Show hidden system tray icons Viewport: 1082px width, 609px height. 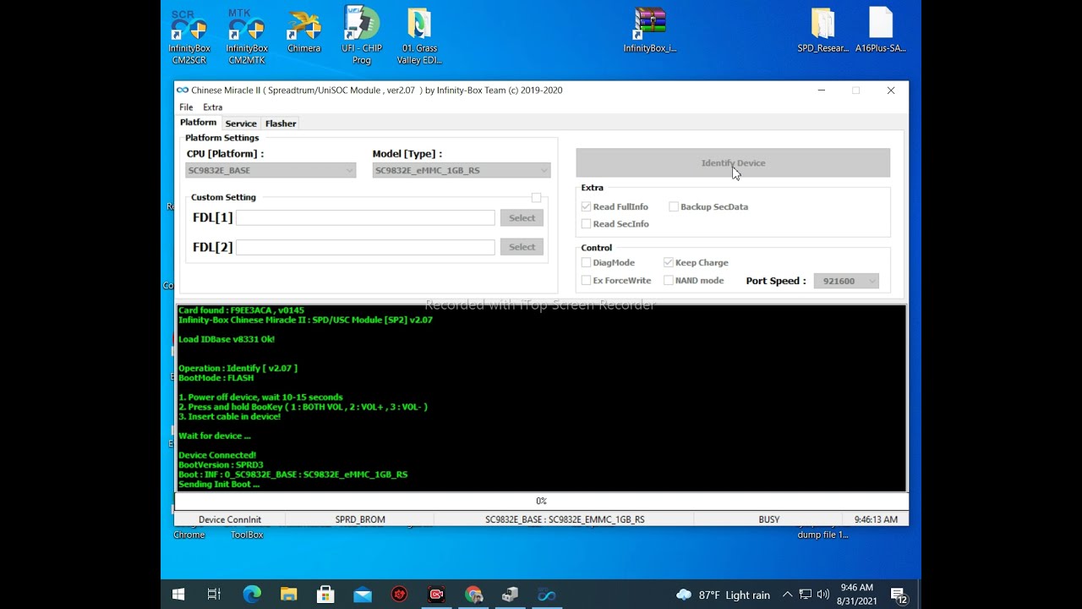coord(787,595)
